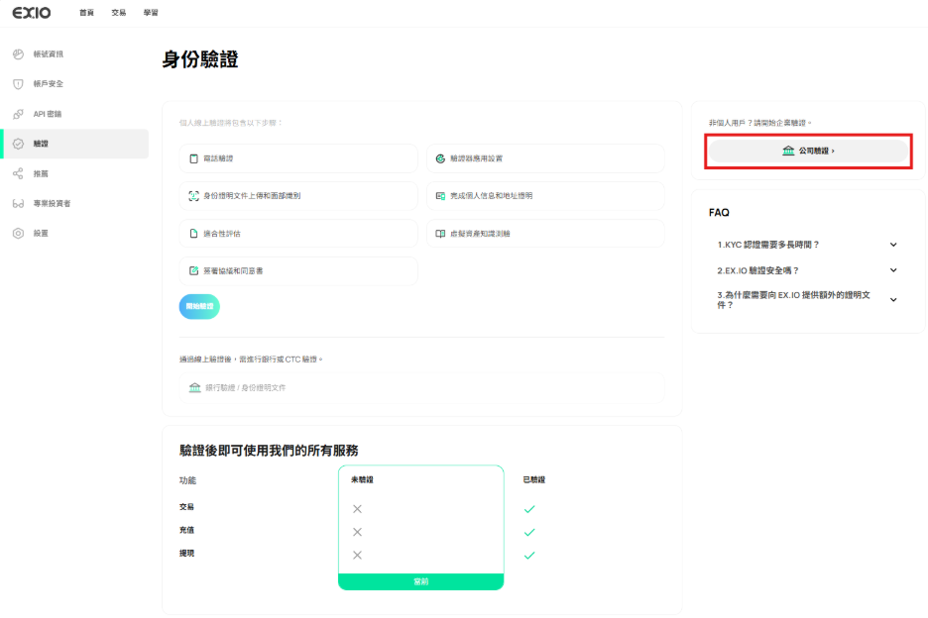Select the 簽署協議和同意書 step
The height and width of the screenshot is (618, 928).
(298, 270)
